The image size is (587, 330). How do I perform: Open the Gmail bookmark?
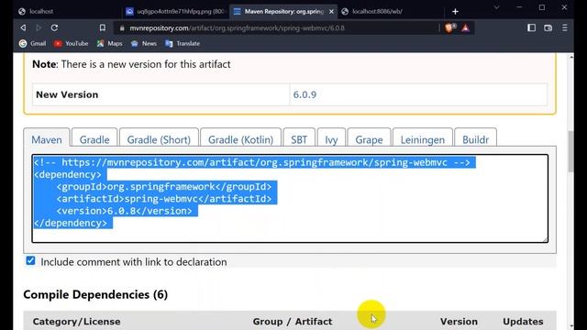[x=33, y=43]
